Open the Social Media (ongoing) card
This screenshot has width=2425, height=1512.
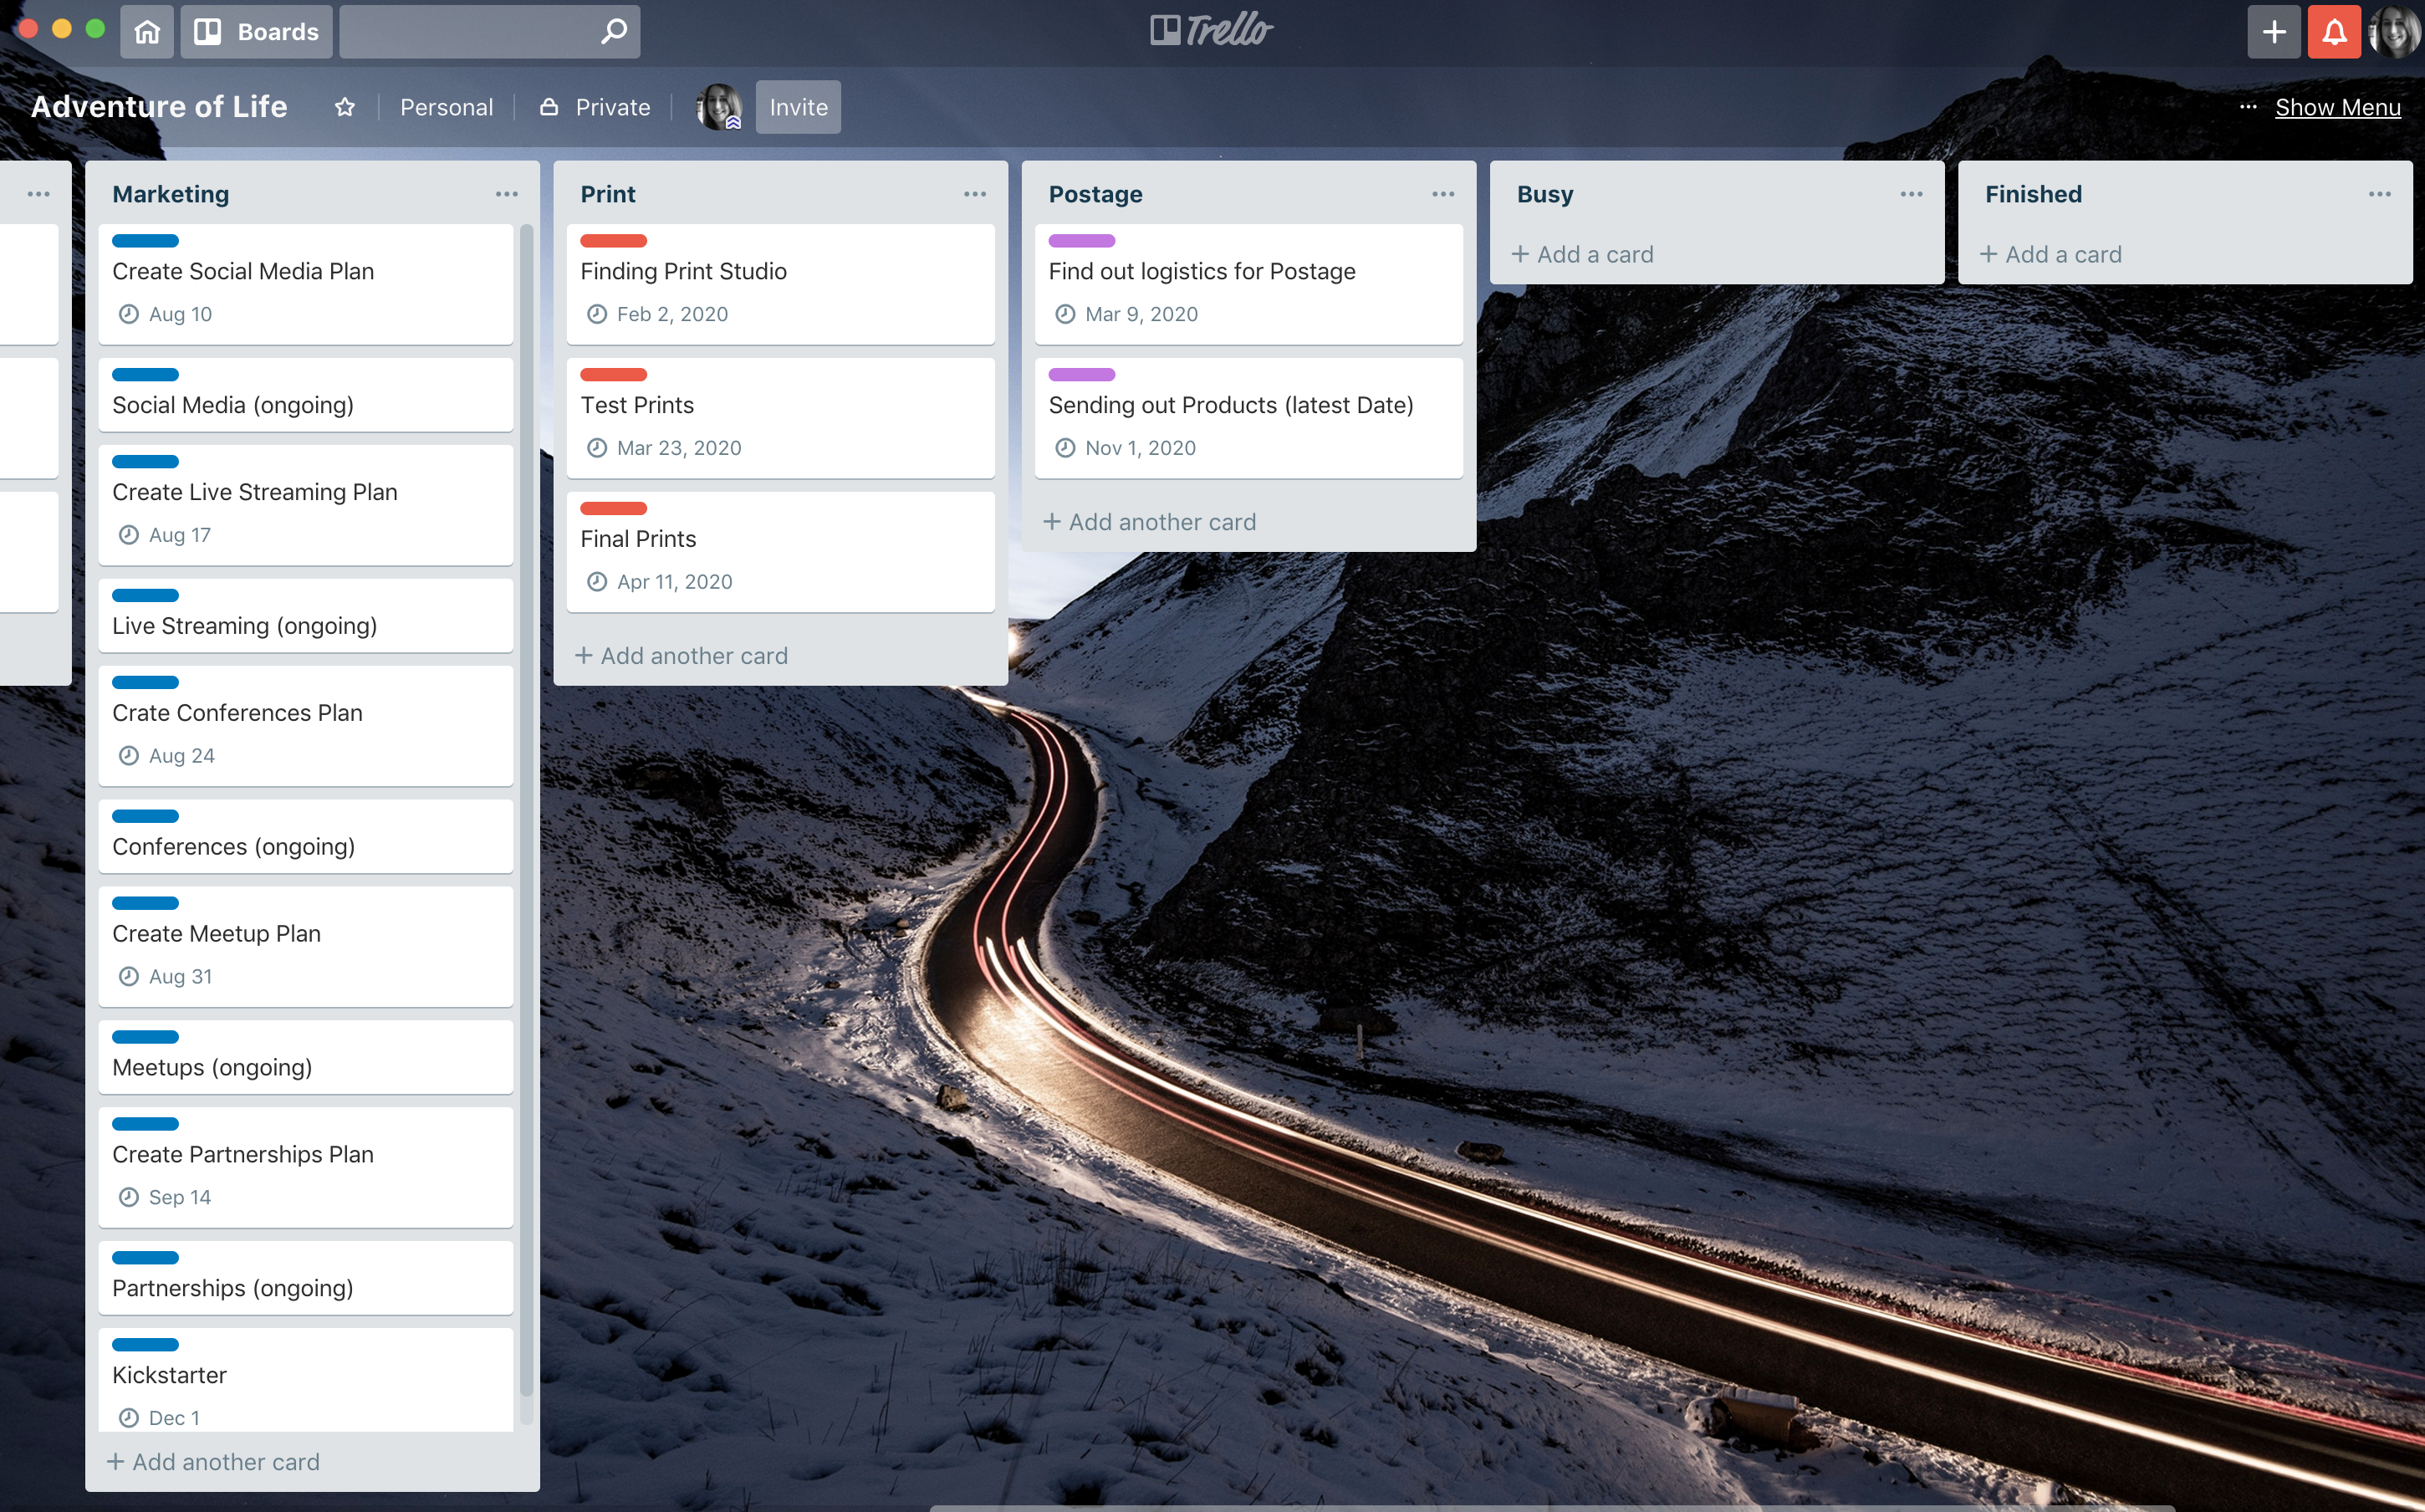(306, 395)
